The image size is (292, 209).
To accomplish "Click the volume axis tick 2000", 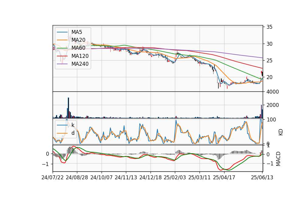I will 273,105.
